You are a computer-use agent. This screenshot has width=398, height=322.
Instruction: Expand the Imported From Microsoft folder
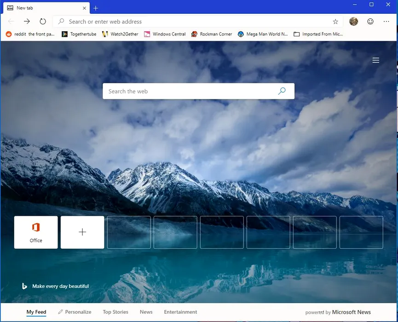(318, 34)
